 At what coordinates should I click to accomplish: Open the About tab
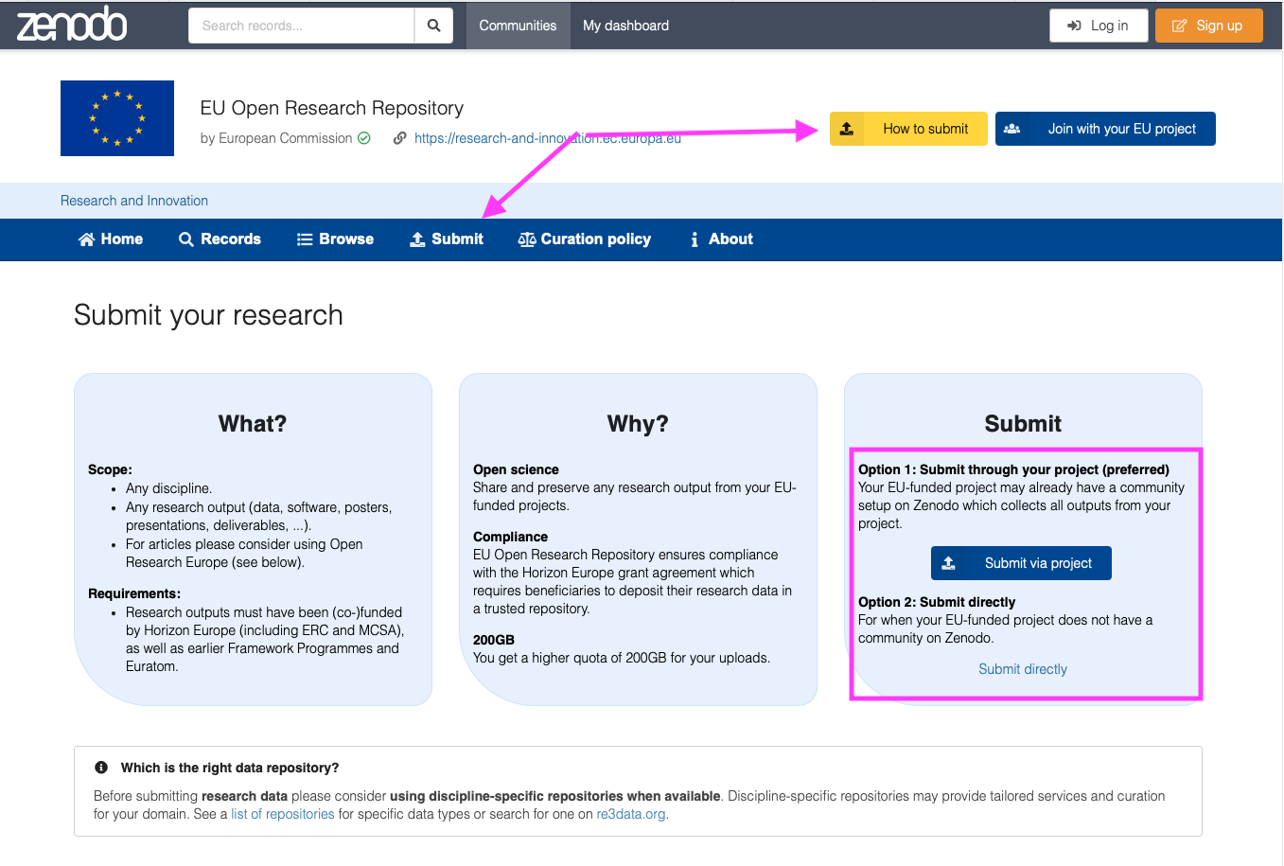(x=722, y=239)
